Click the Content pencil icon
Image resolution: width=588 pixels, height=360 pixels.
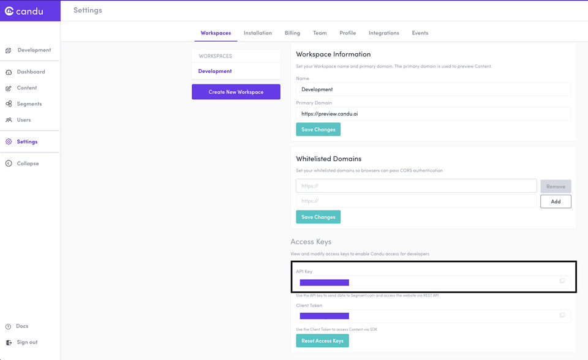(9, 88)
